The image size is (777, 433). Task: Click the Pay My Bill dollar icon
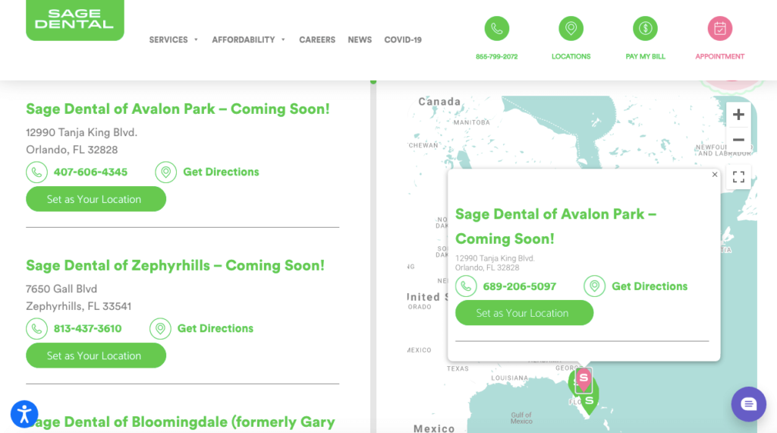click(x=645, y=29)
